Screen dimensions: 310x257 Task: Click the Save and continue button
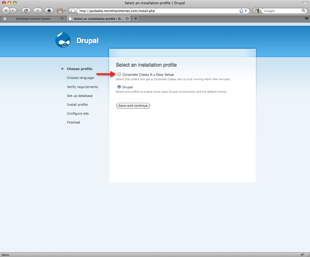133,106
